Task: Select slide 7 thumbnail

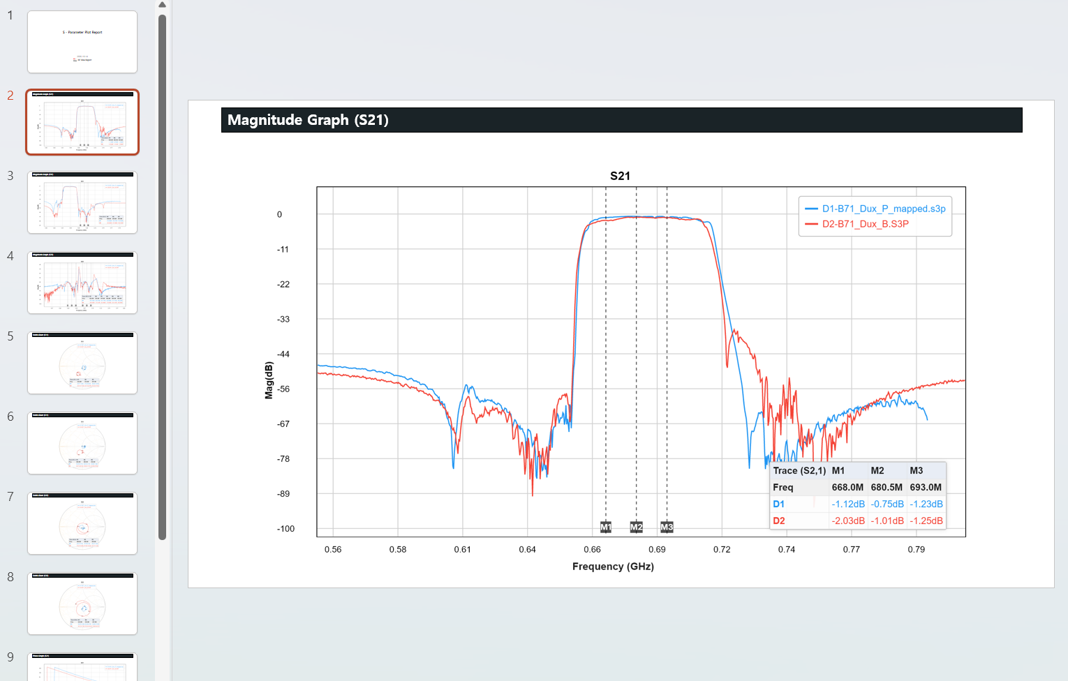Action: [82, 523]
